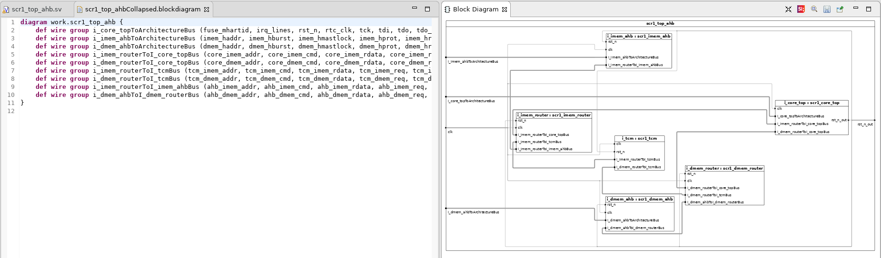881x258 pixels.
Task: Click the red Sigasi 'Si;' icon
Action: (x=801, y=9)
